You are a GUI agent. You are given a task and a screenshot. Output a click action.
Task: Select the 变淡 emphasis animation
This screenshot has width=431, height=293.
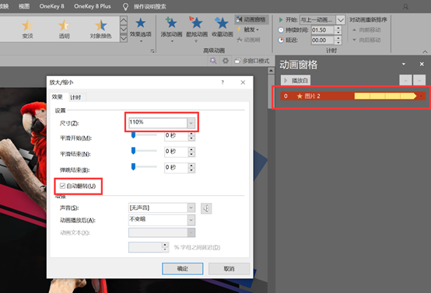coord(27,29)
